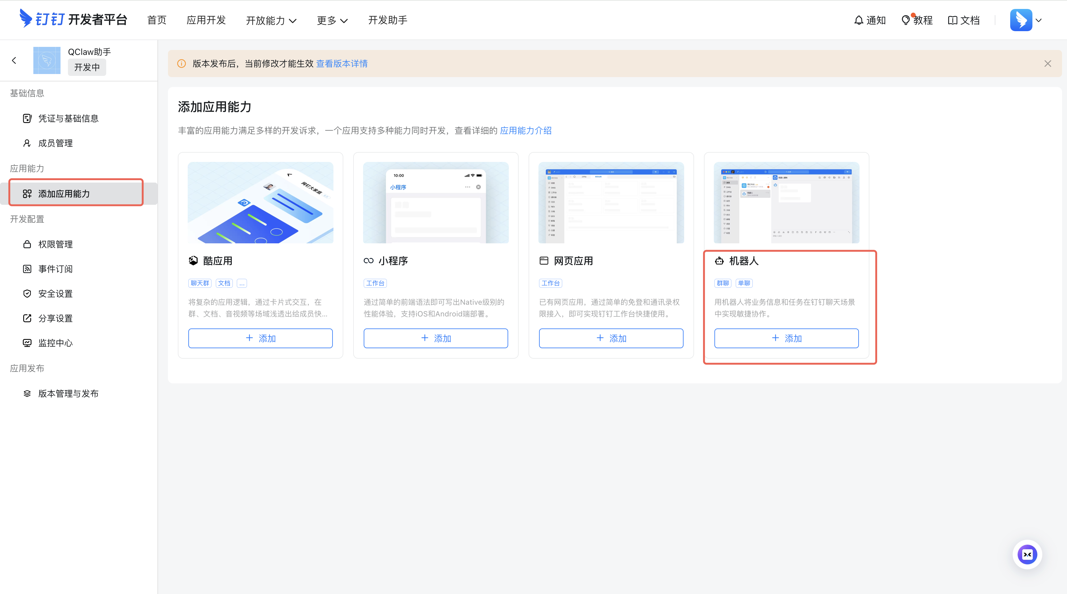Open 教程 lightbulb tutorials
Screen dimensions: 1067x594
point(917,20)
